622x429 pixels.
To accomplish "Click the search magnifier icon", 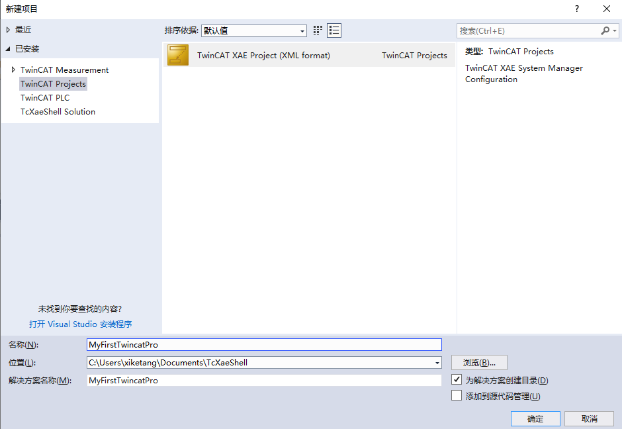I will pos(605,30).
